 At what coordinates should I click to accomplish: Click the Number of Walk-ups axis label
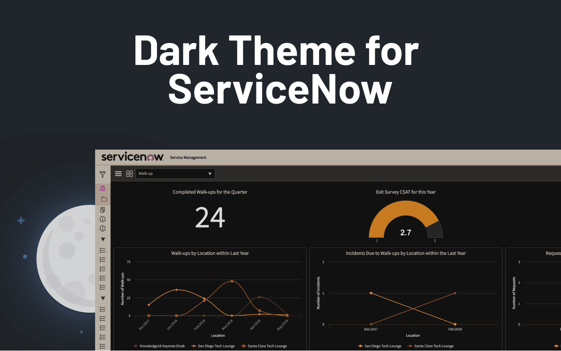(x=123, y=289)
